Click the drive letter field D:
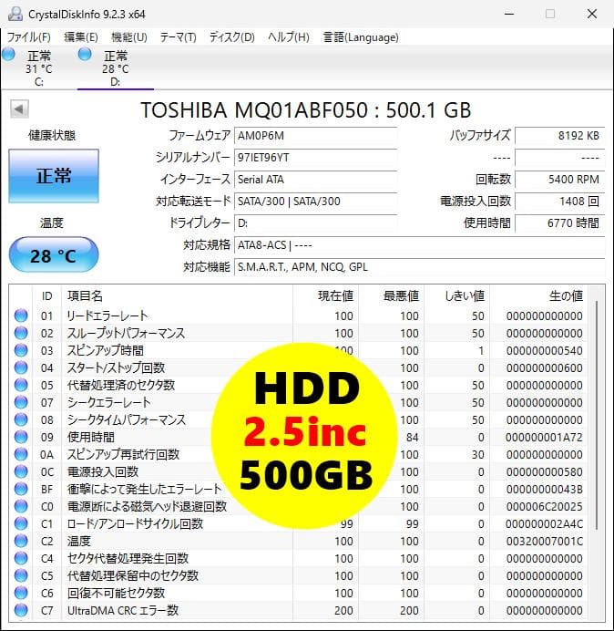 tap(315, 222)
